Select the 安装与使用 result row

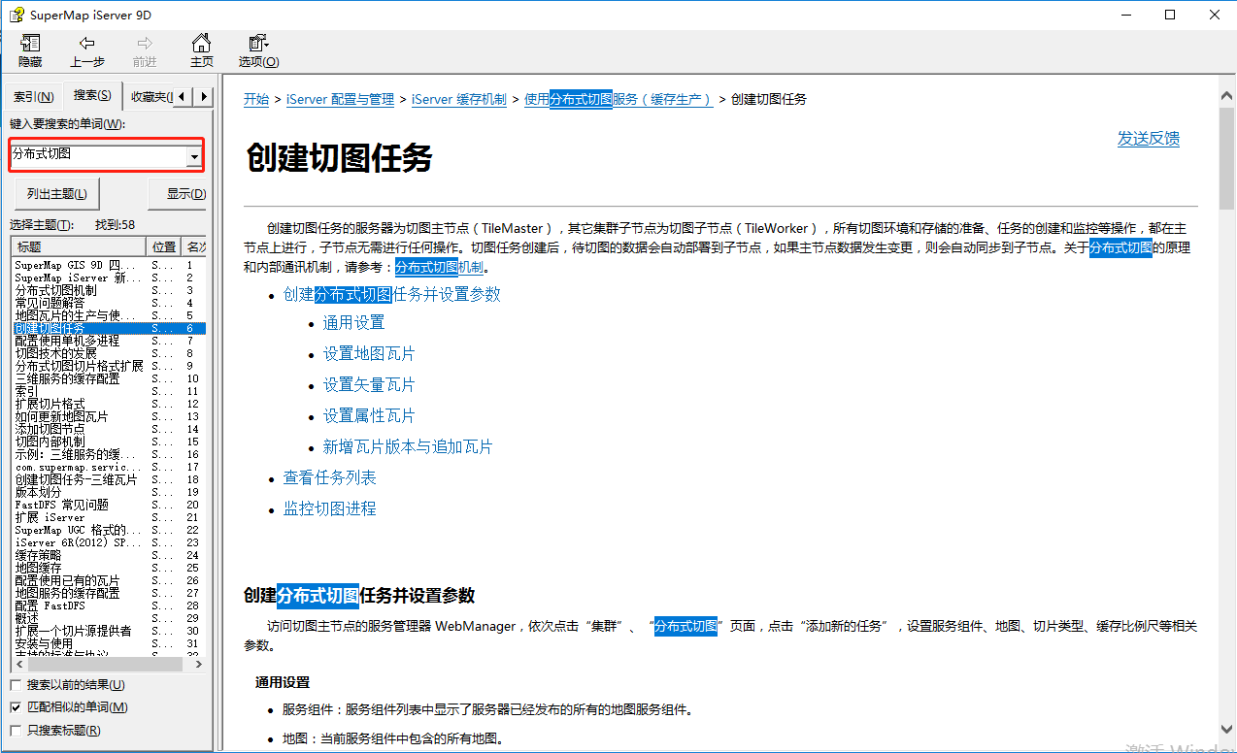point(109,643)
